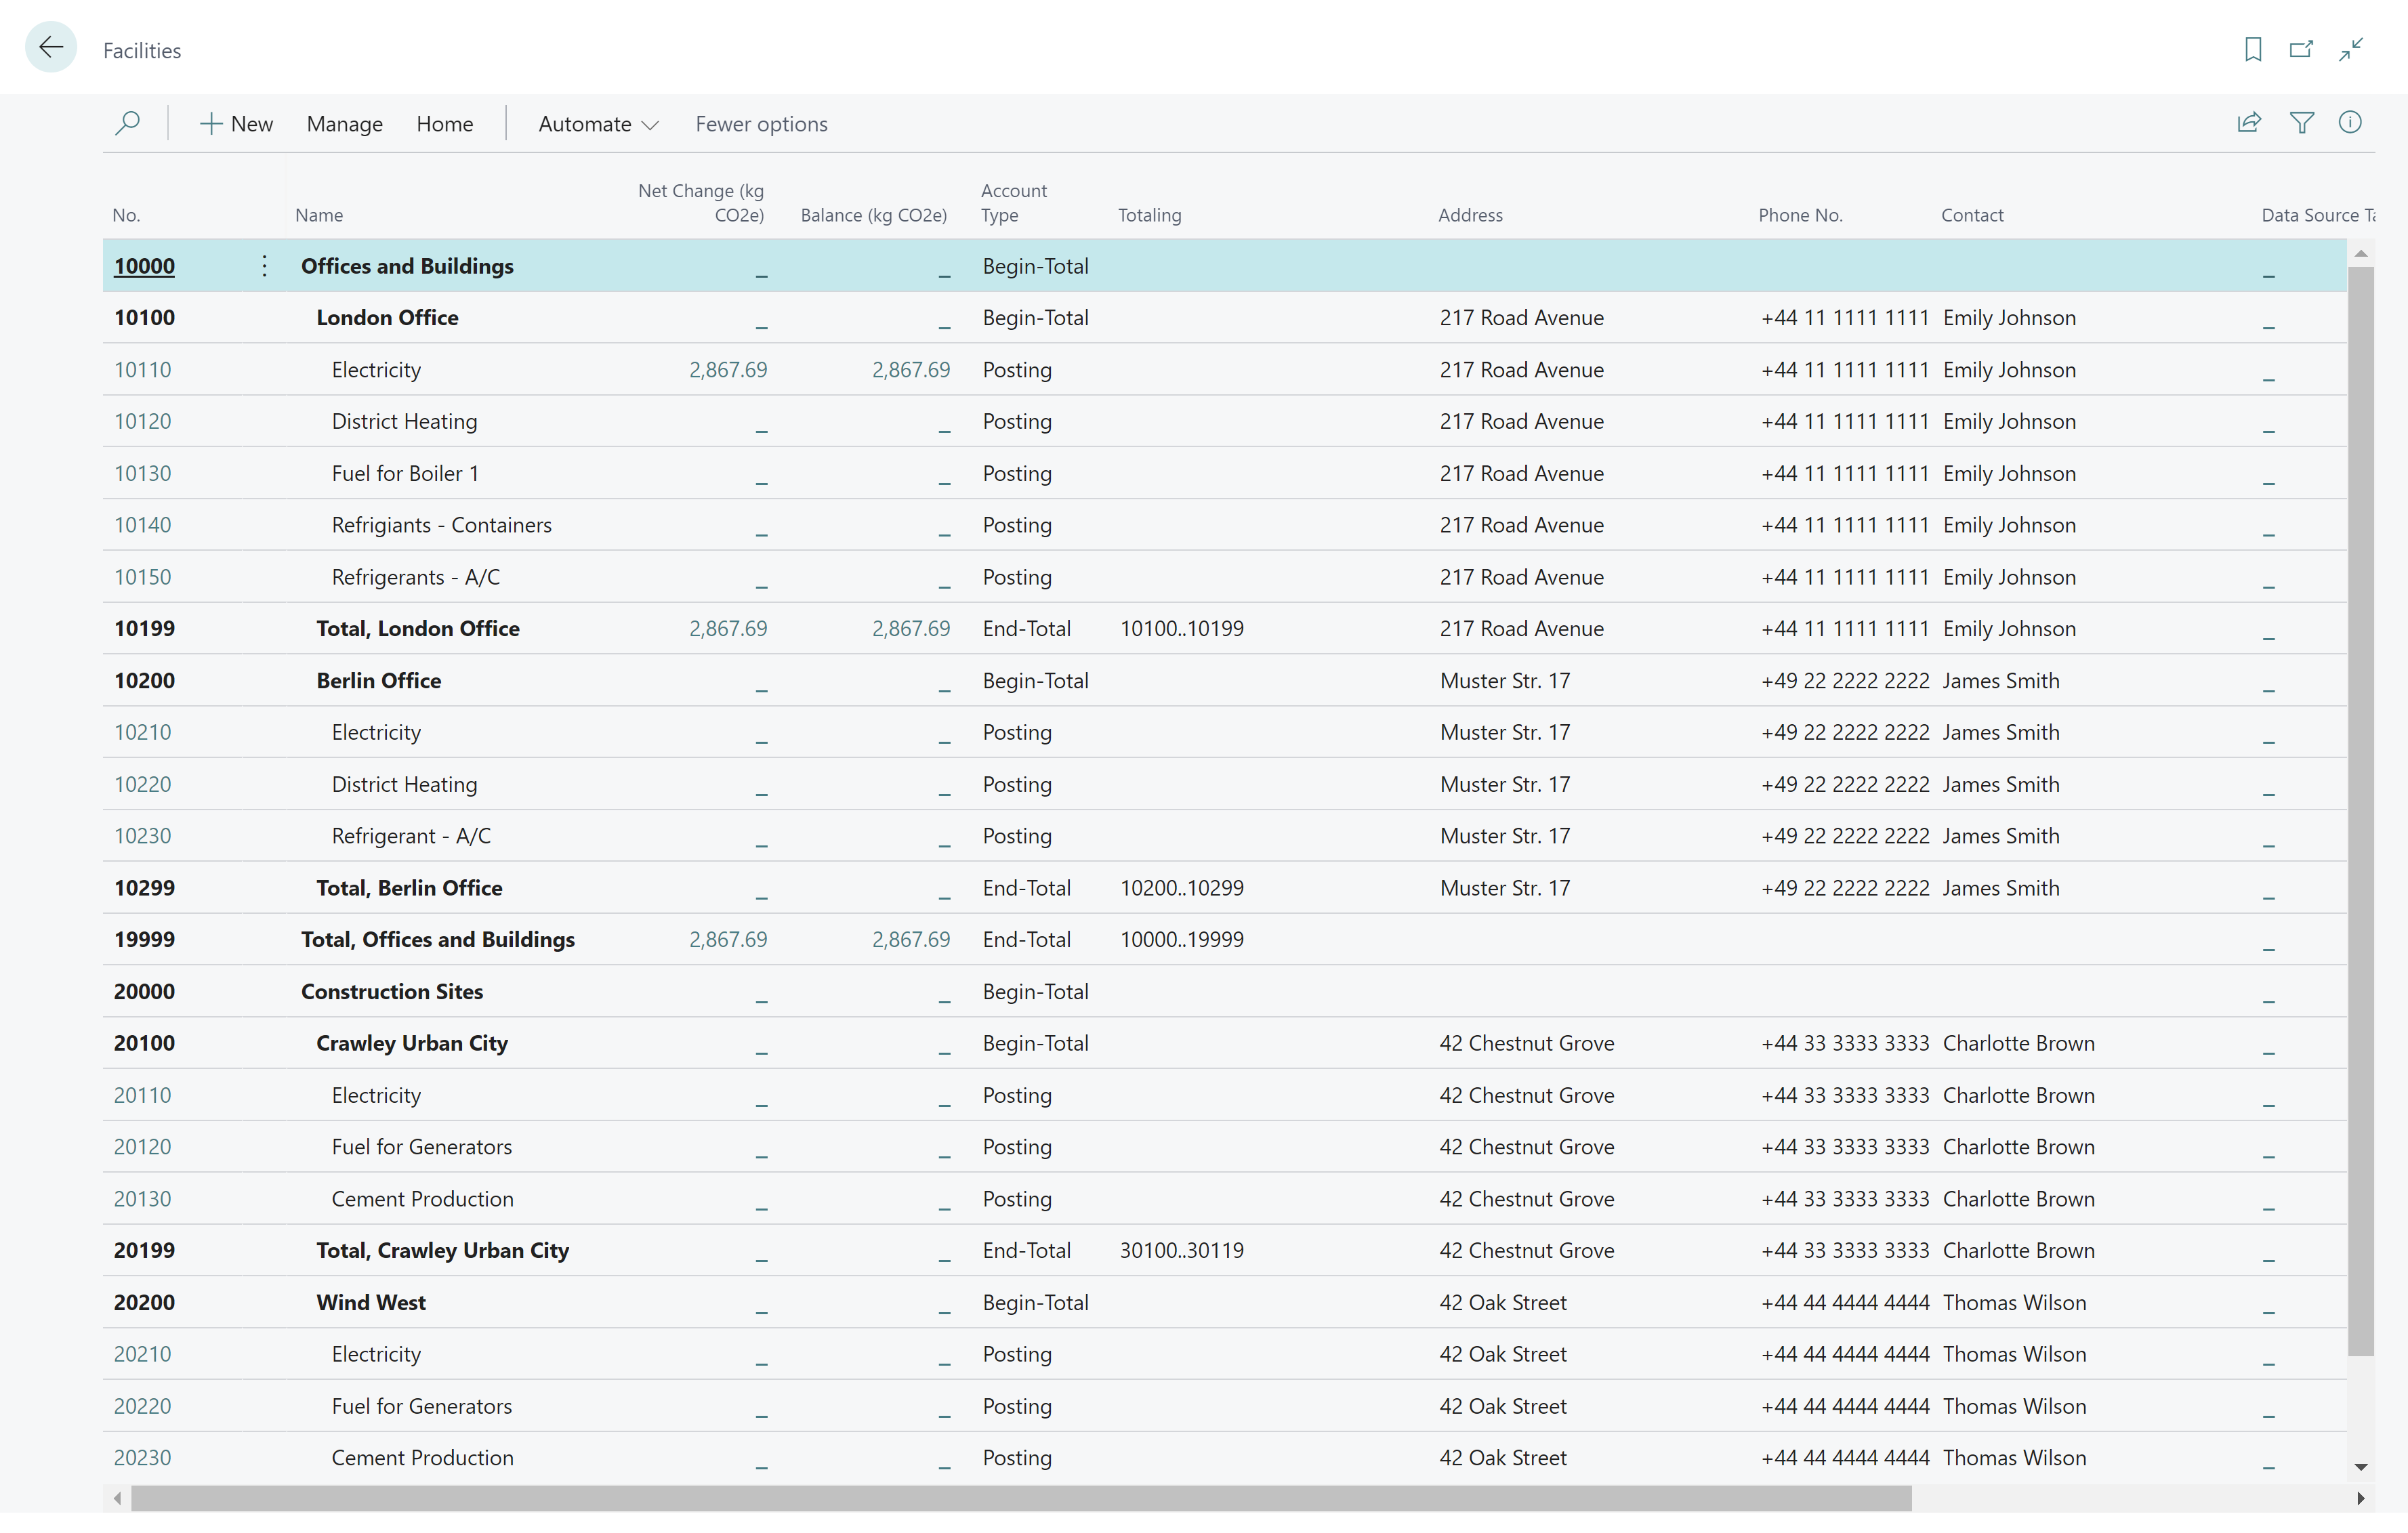Click the horizontal scrollbar thumb
Screen dimensions: 2408x1533
coord(1021,1498)
